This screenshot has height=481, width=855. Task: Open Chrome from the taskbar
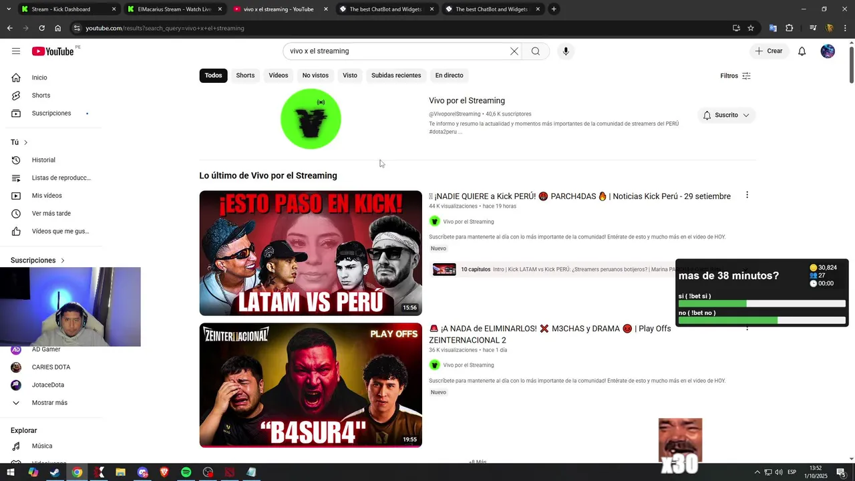77,472
